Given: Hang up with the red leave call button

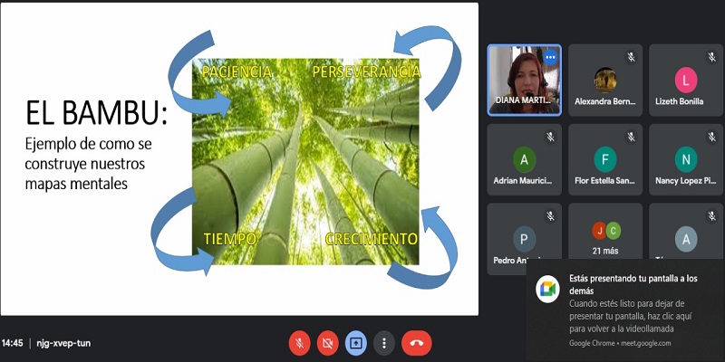Looking at the screenshot, I should (x=416, y=344).
